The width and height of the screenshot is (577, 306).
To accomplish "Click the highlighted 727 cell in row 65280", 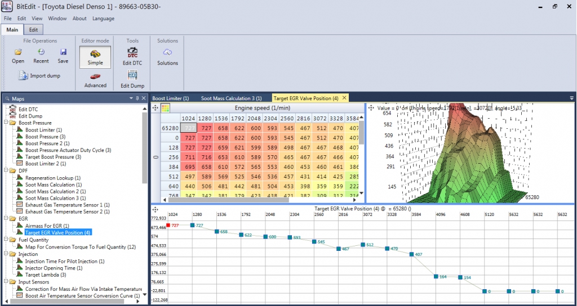I will click(x=188, y=128).
